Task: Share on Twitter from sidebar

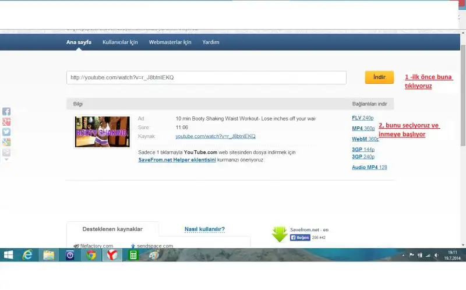Action: tap(6, 132)
